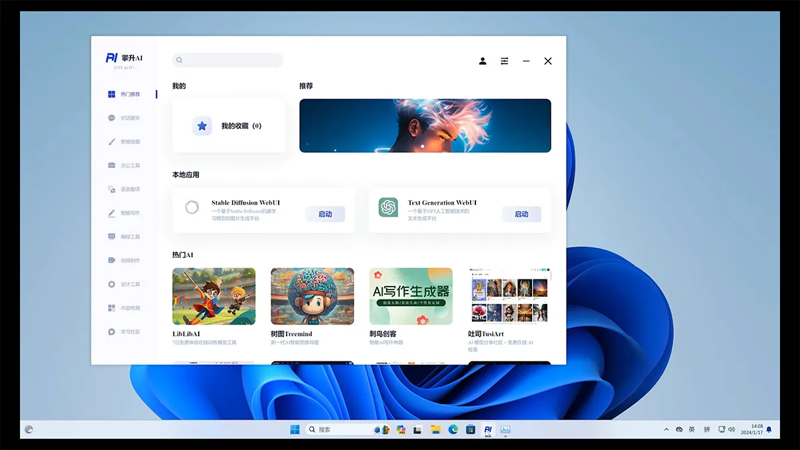Open the clock showing 14:08

(751, 429)
